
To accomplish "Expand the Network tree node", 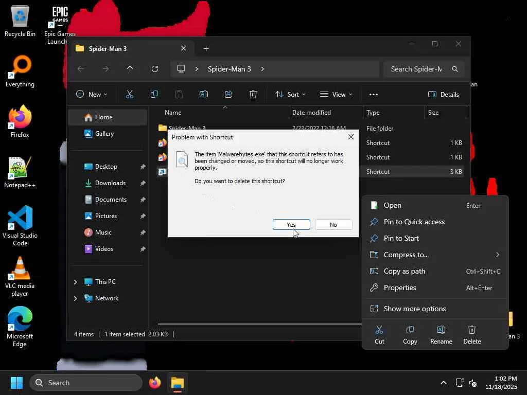I will click(75, 298).
